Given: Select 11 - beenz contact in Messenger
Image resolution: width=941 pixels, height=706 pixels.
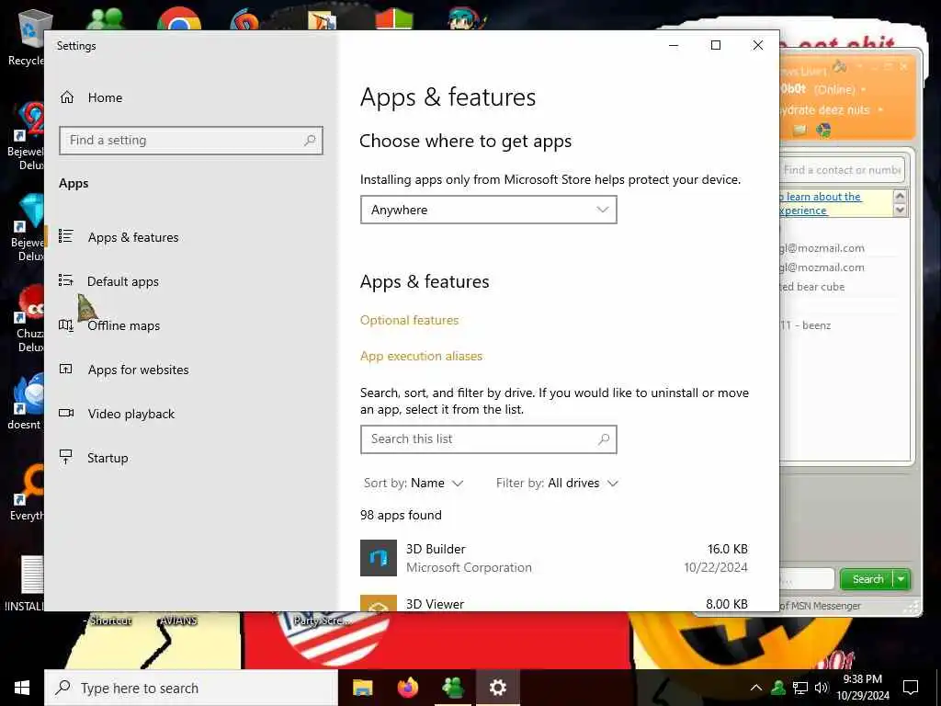Looking at the screenshot, I should tap(805, 325).
